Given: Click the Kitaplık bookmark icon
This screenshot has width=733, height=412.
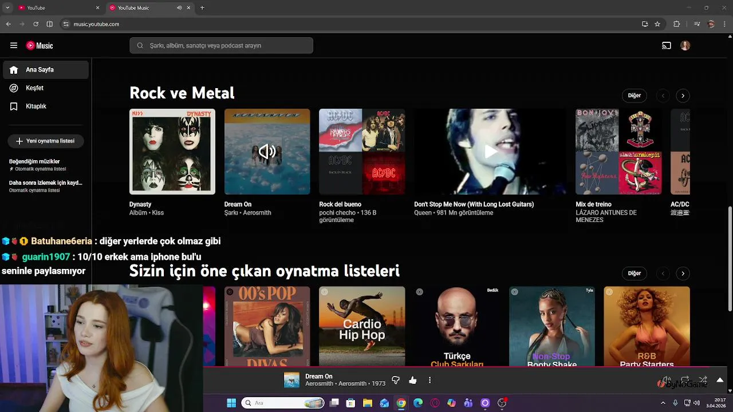Looking at the screenshot, I should coord(14,106).
